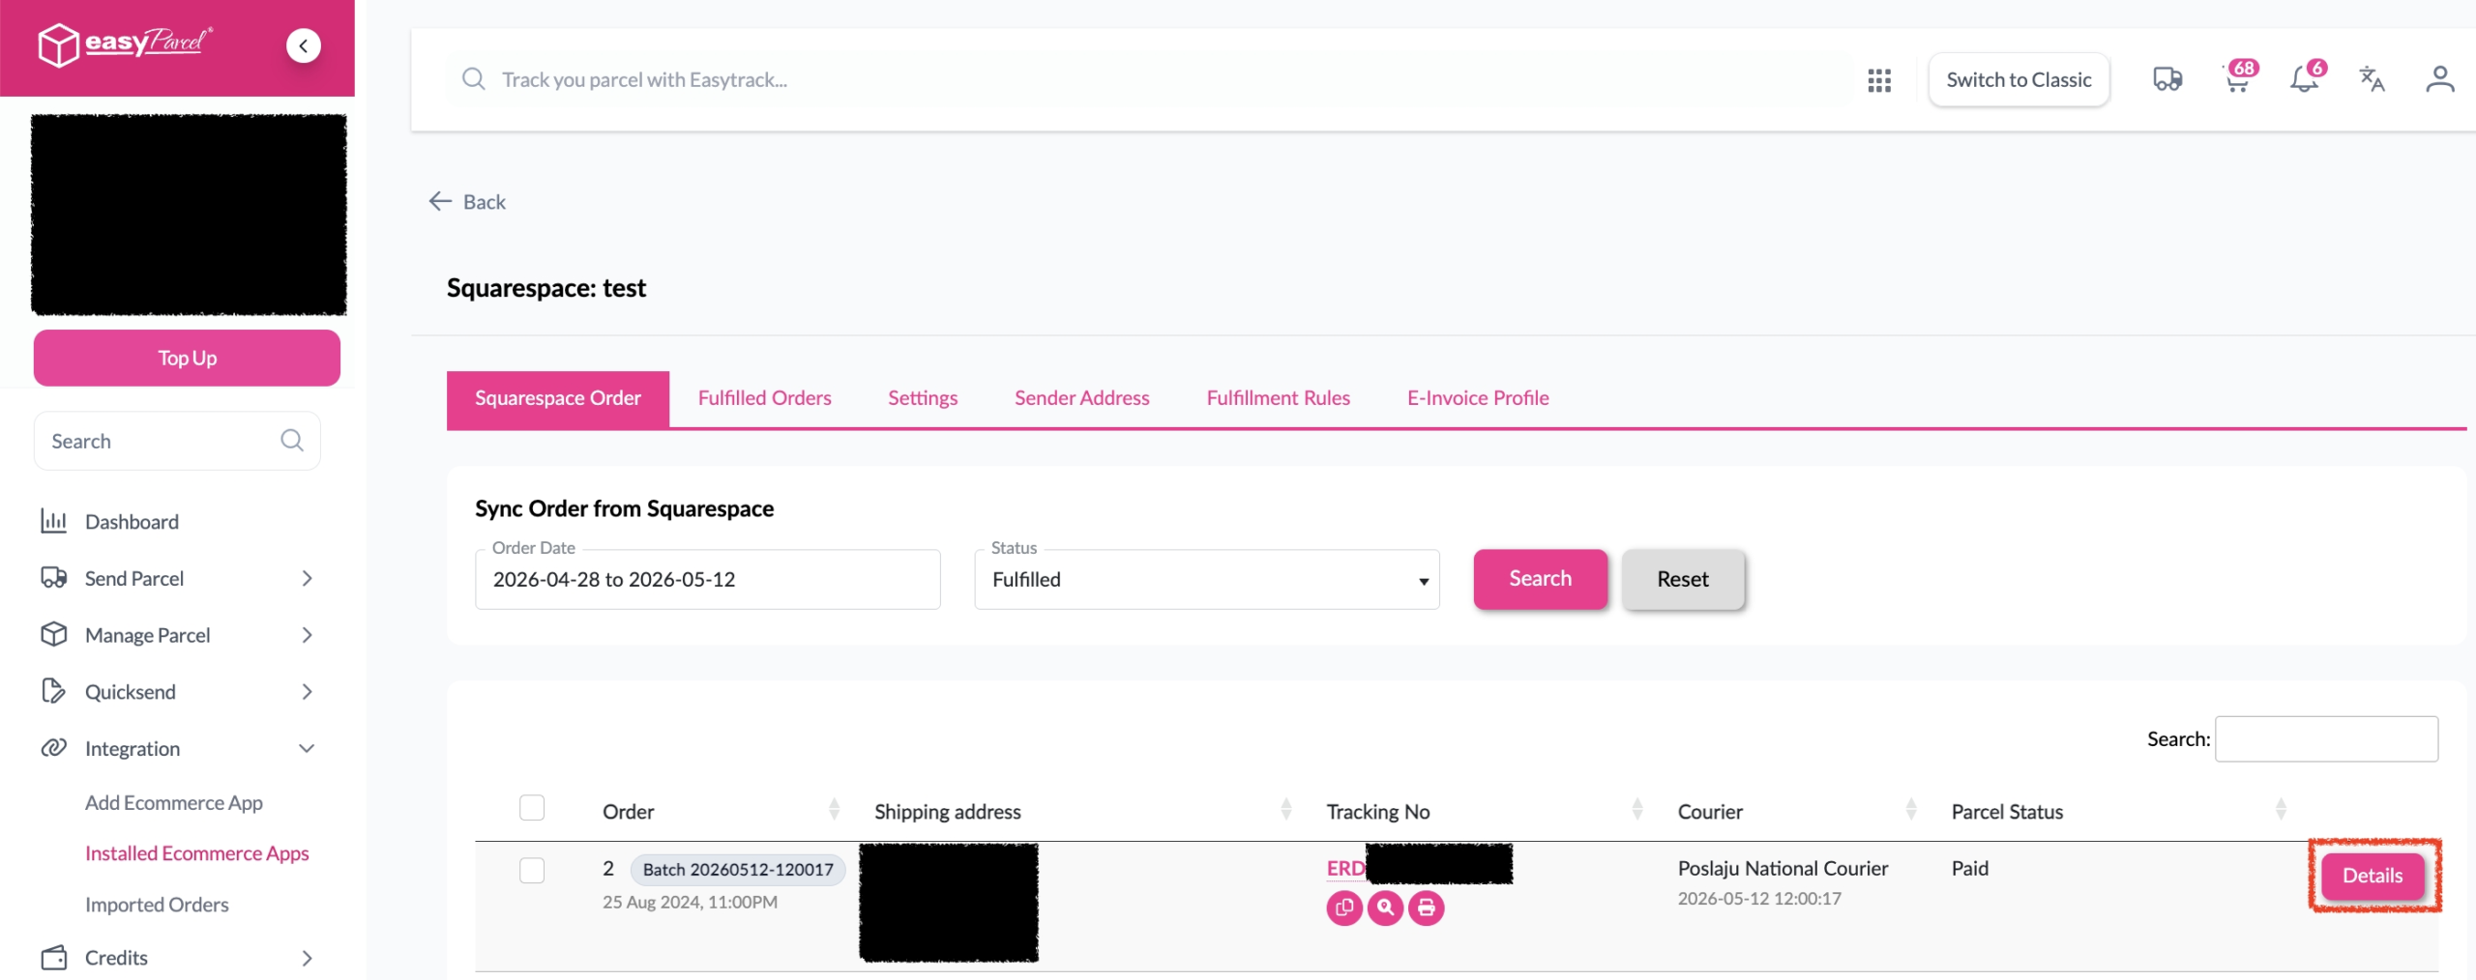
Task: Sort table by Order column arrows
Action: [834, 810]
